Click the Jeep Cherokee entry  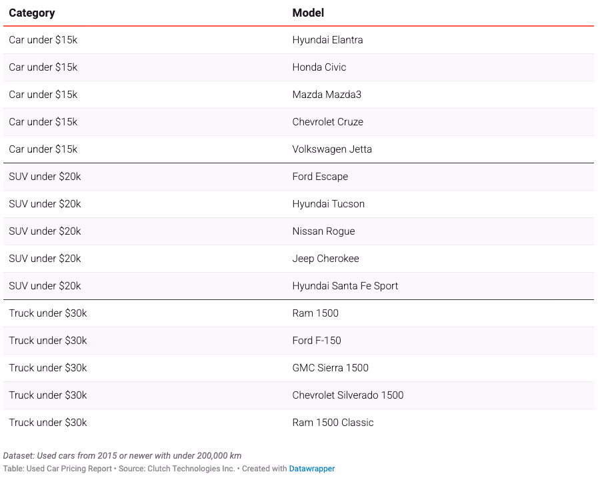tap(325, 259)
